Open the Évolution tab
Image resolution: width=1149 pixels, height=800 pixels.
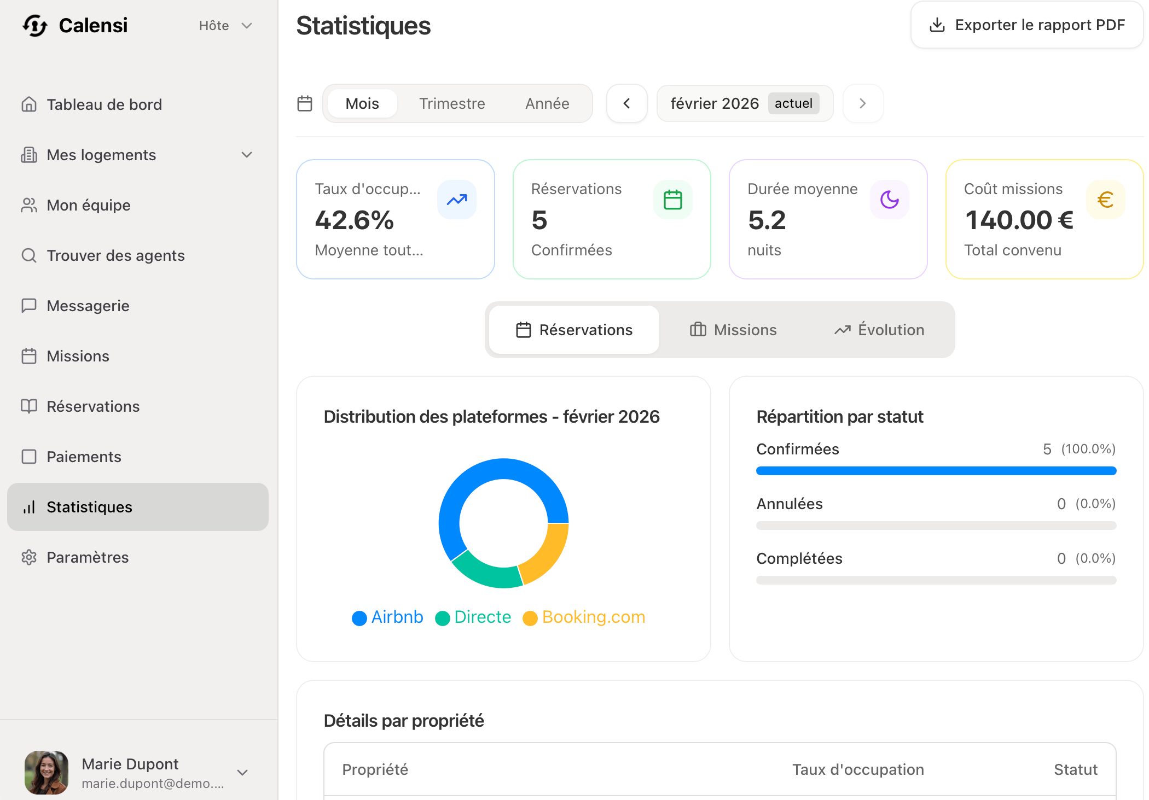(879, 330)
